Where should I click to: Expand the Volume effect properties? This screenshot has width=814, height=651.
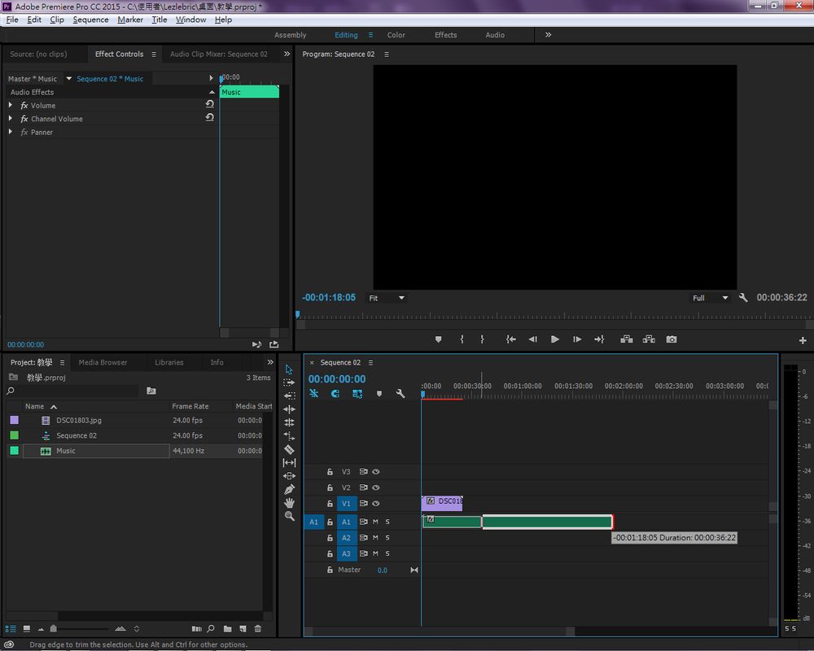(x=11, y=105)
